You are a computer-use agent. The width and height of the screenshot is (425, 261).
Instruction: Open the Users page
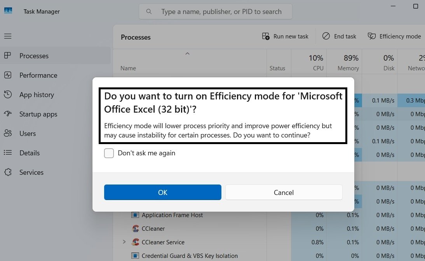click(55, 133)
